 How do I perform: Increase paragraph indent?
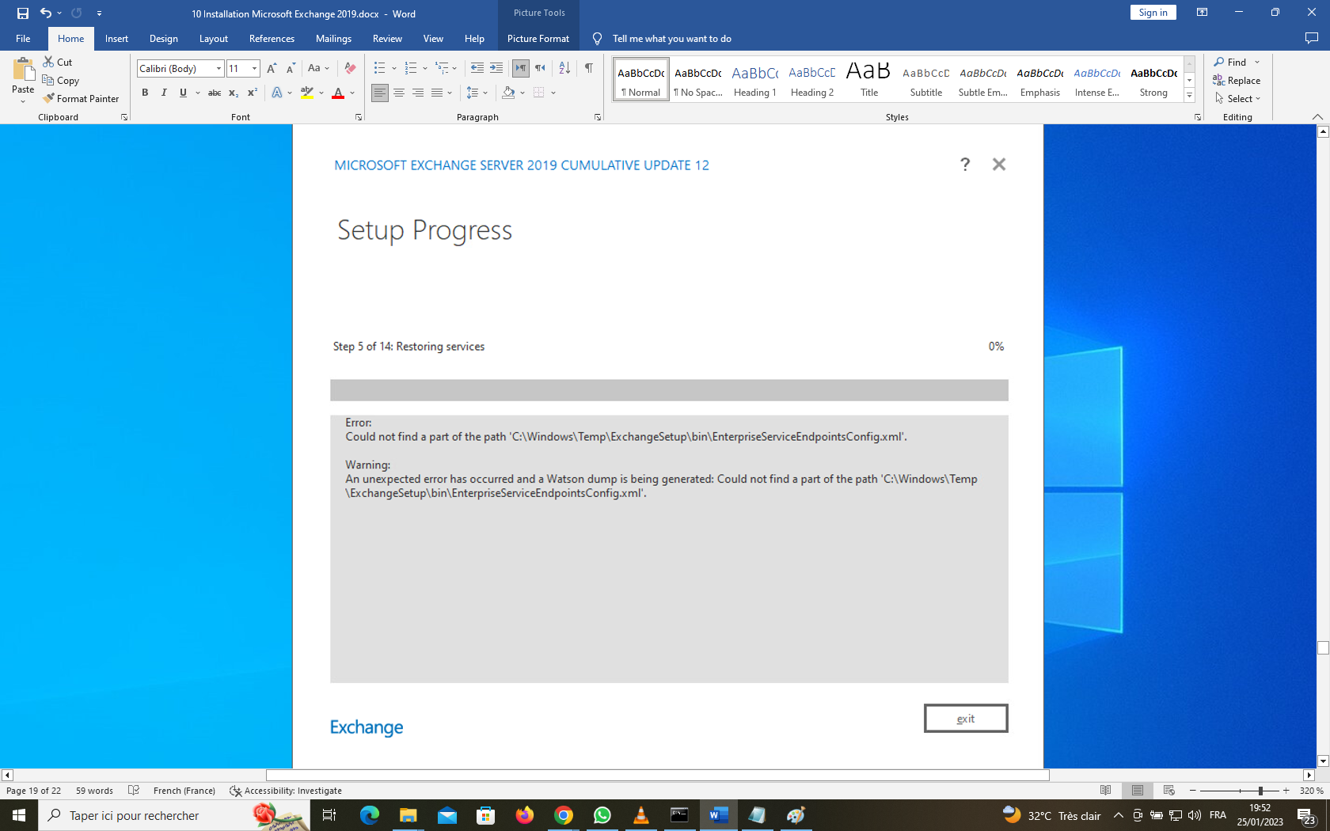click(x=496, y=69)
